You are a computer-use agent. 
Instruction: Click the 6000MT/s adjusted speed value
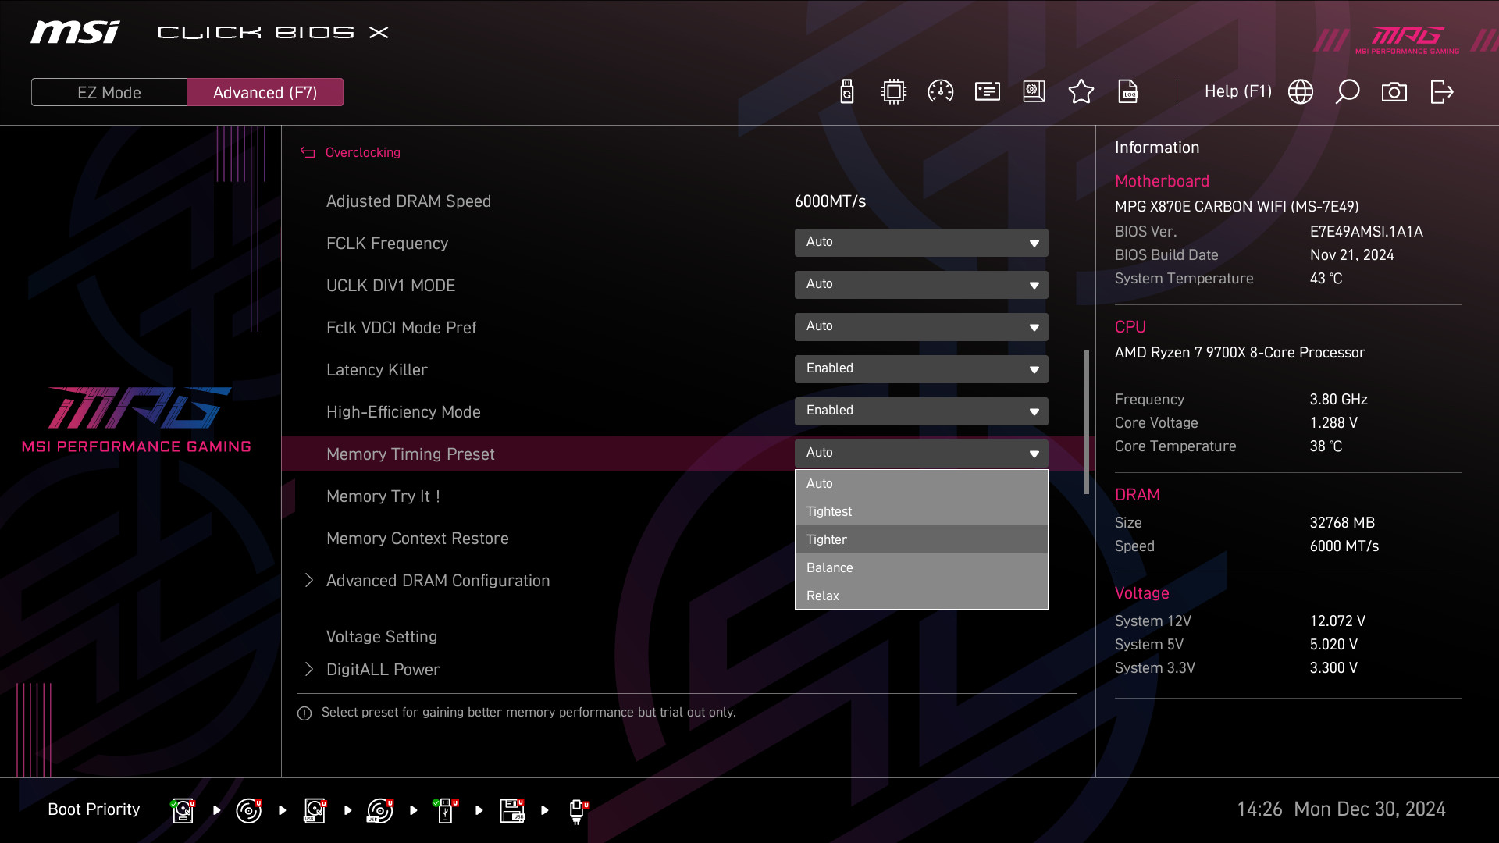(831, 201)
